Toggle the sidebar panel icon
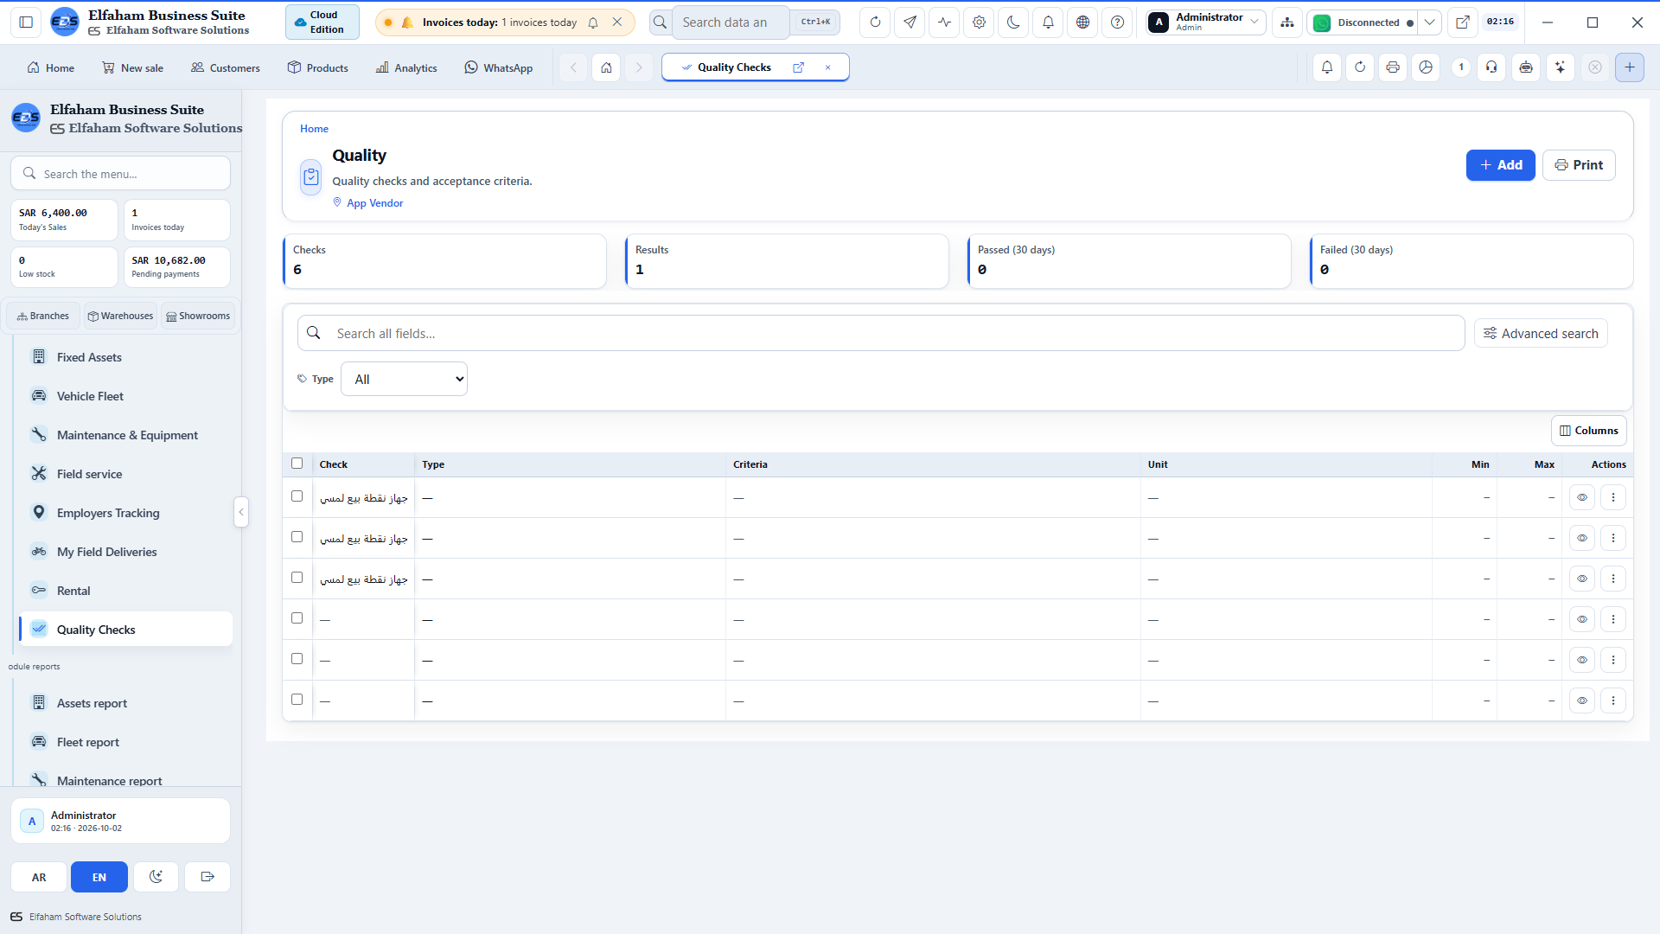The image size is (1660, 934). (x=26, y=22)
